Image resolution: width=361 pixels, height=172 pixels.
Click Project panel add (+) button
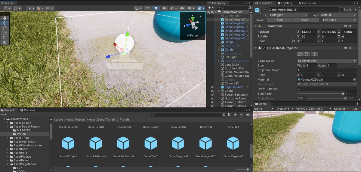tap(3, 114)
